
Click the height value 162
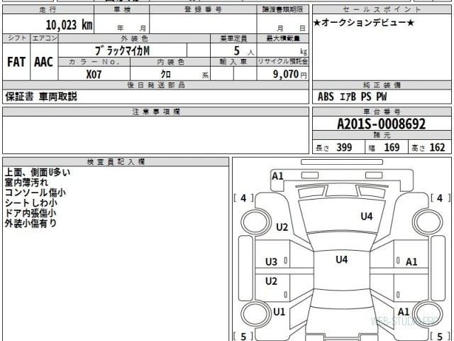pos(437,148)
